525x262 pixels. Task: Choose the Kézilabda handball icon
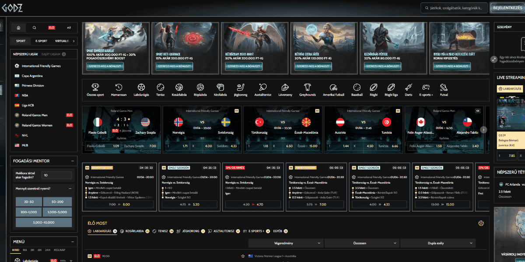pos(220,87)
